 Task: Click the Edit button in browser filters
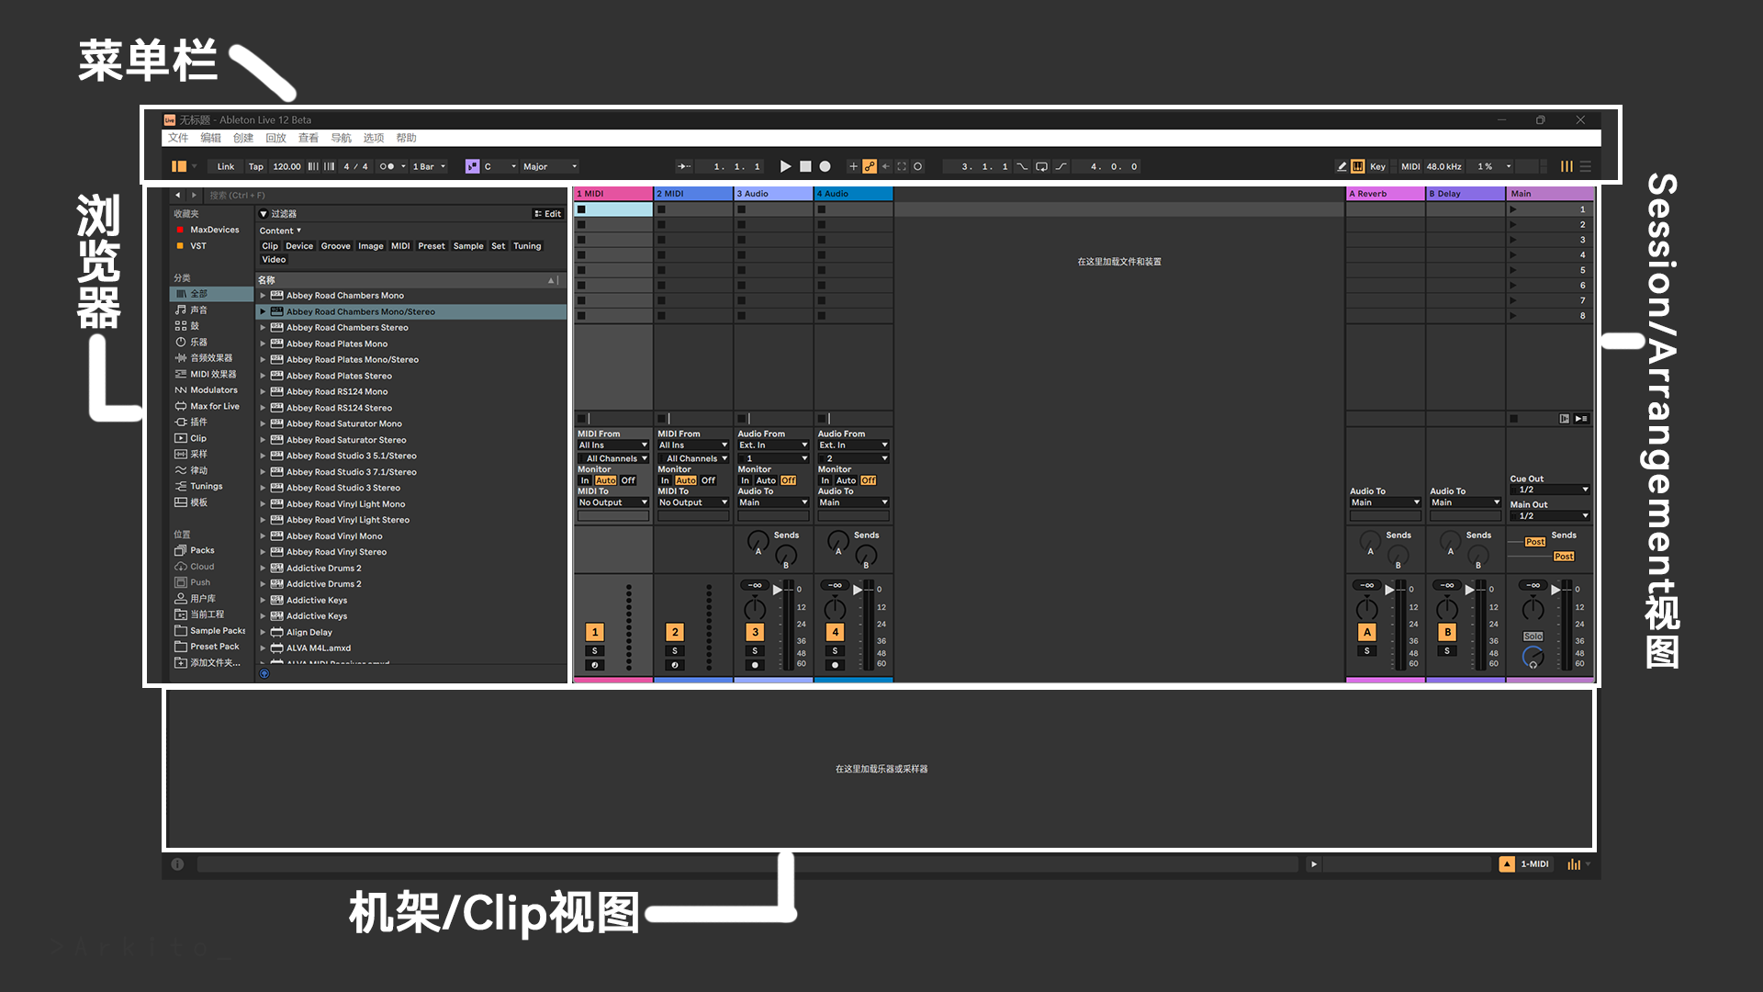(x=547, y=213)
